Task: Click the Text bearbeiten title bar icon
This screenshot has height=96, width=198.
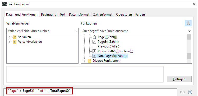Action: tap(4, 4)
